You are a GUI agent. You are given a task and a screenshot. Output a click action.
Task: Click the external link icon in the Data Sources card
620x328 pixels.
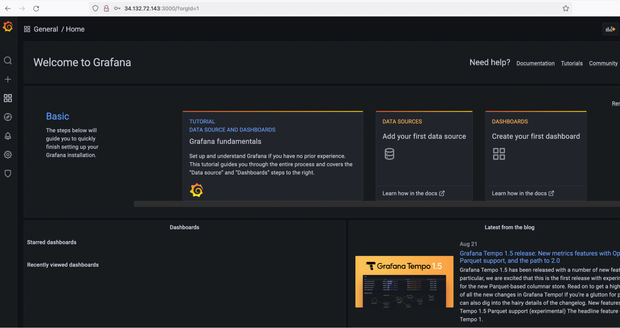[x=442, y=193]
